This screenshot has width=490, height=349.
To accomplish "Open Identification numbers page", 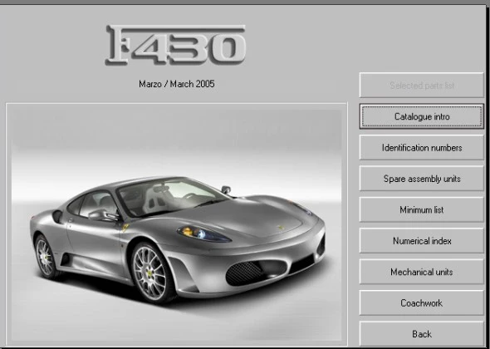I will 422,147.
